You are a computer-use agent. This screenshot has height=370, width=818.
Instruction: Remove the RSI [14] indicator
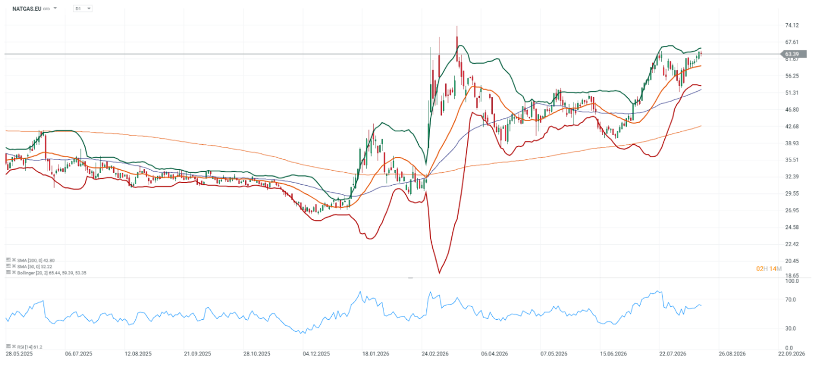pos(13,347)
